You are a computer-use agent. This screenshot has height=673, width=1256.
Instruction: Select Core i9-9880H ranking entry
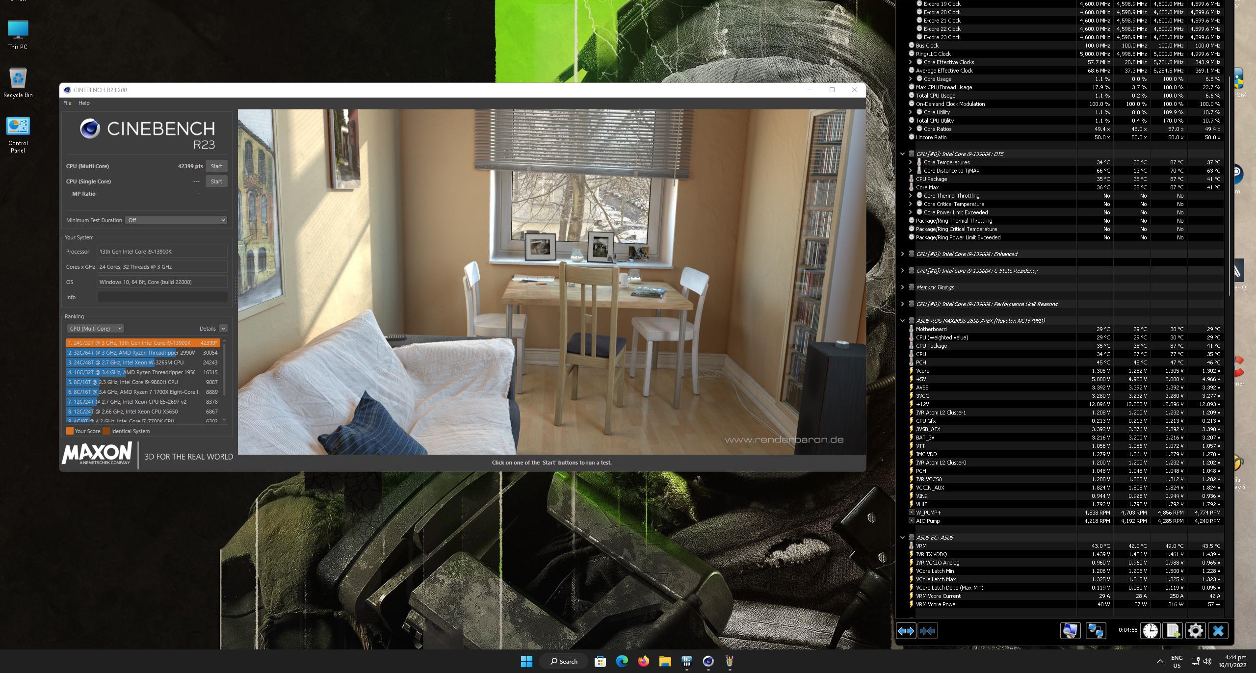click(143, 382)
